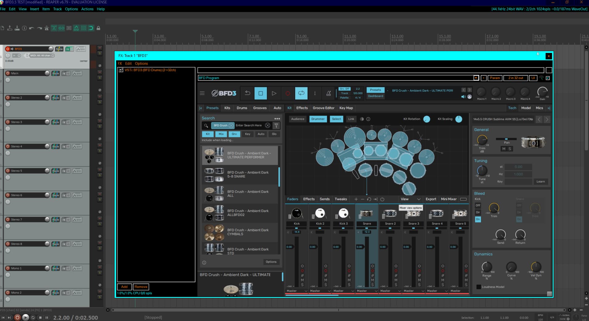The width and height of the screenshot is (589, 321).
Task: Clear the search field with X icon
Action: pos(268,125)
